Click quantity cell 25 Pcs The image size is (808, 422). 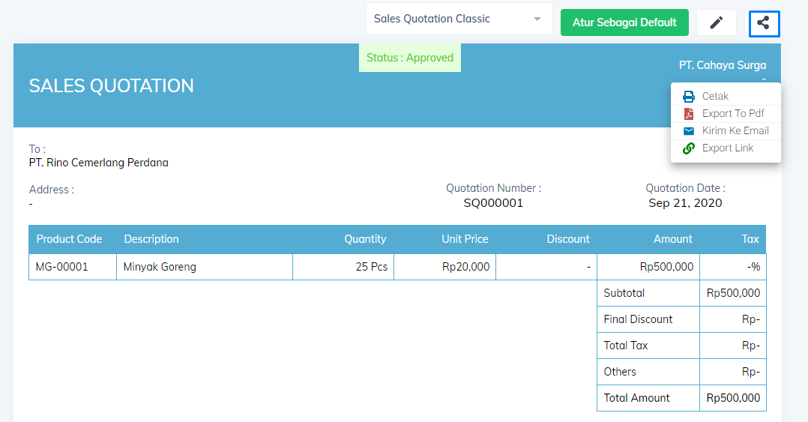point(343,267)
